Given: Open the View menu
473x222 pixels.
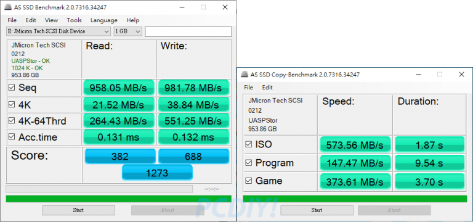Looking at the screenshot, I should click(51, 20).
